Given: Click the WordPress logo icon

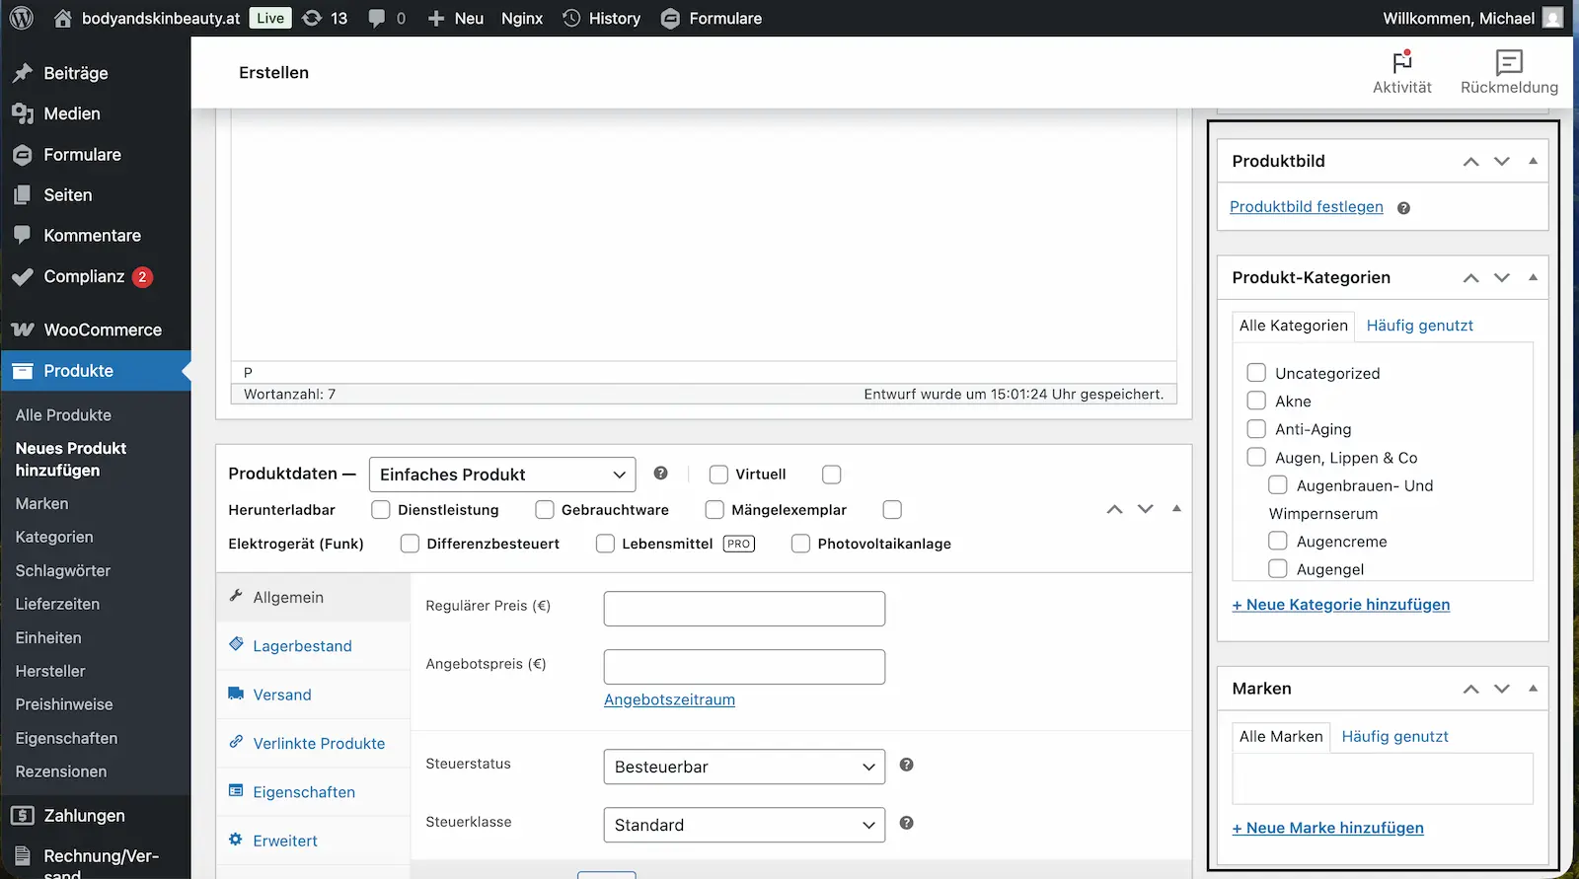Looking at the screenshot, I should tap(22, 18).
